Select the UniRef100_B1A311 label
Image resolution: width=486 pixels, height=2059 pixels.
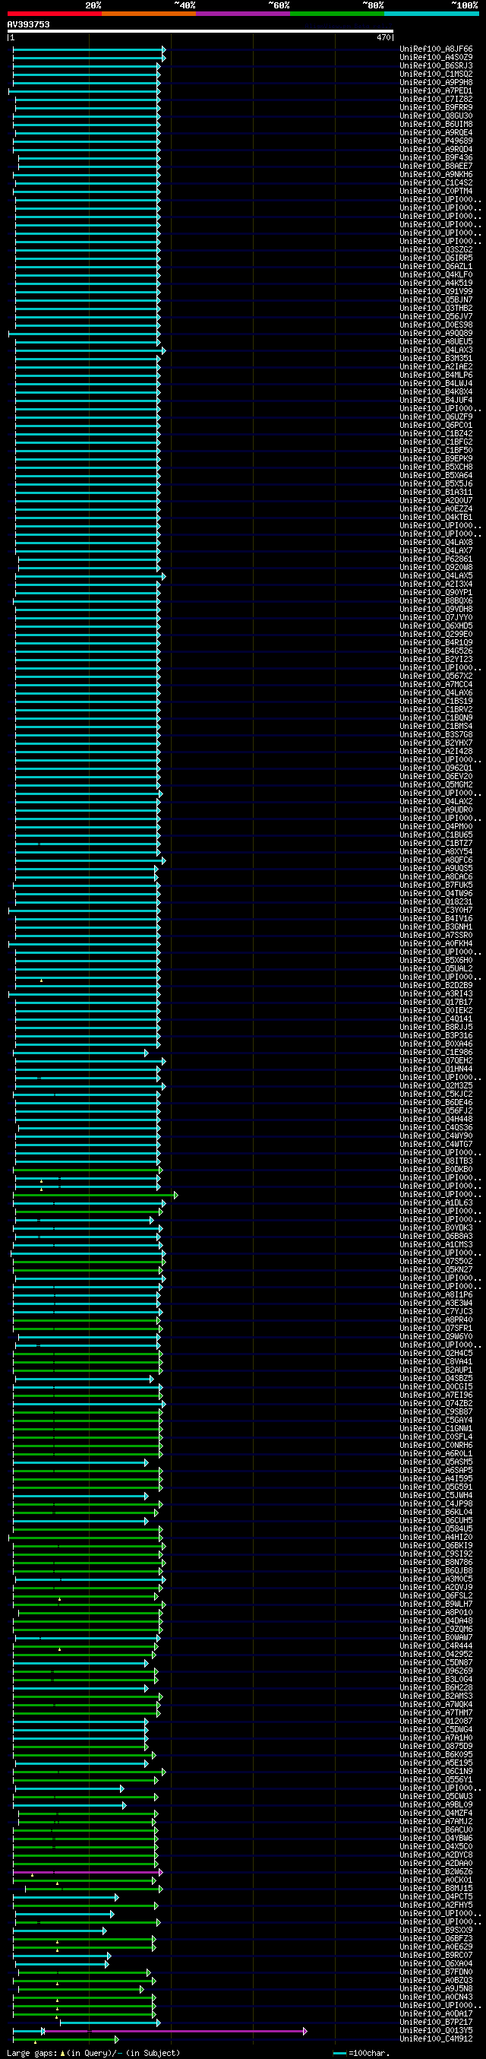(x=436, y=493)
